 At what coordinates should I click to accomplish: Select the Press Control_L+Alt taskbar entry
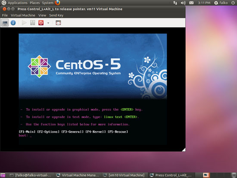(x=171, y=175)
